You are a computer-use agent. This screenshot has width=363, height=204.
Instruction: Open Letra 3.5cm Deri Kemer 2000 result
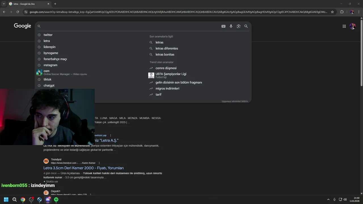click(x=84, y=168)
